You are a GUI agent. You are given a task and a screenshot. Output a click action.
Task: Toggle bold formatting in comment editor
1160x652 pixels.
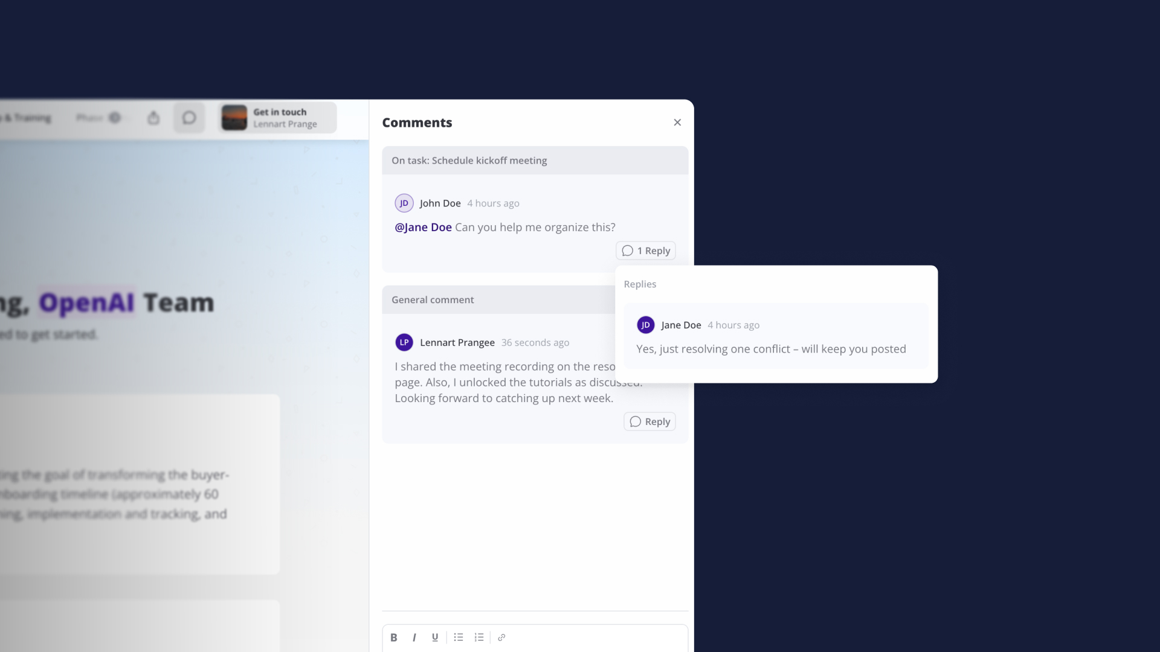393,638
